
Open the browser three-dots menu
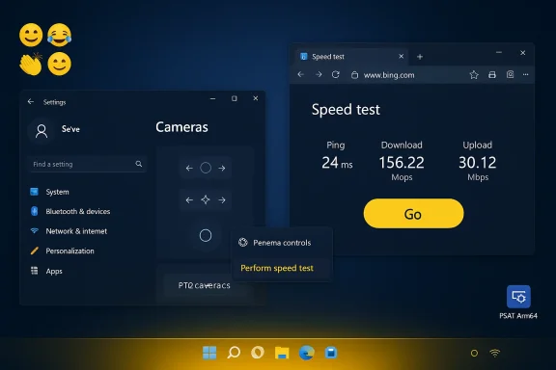525,75
